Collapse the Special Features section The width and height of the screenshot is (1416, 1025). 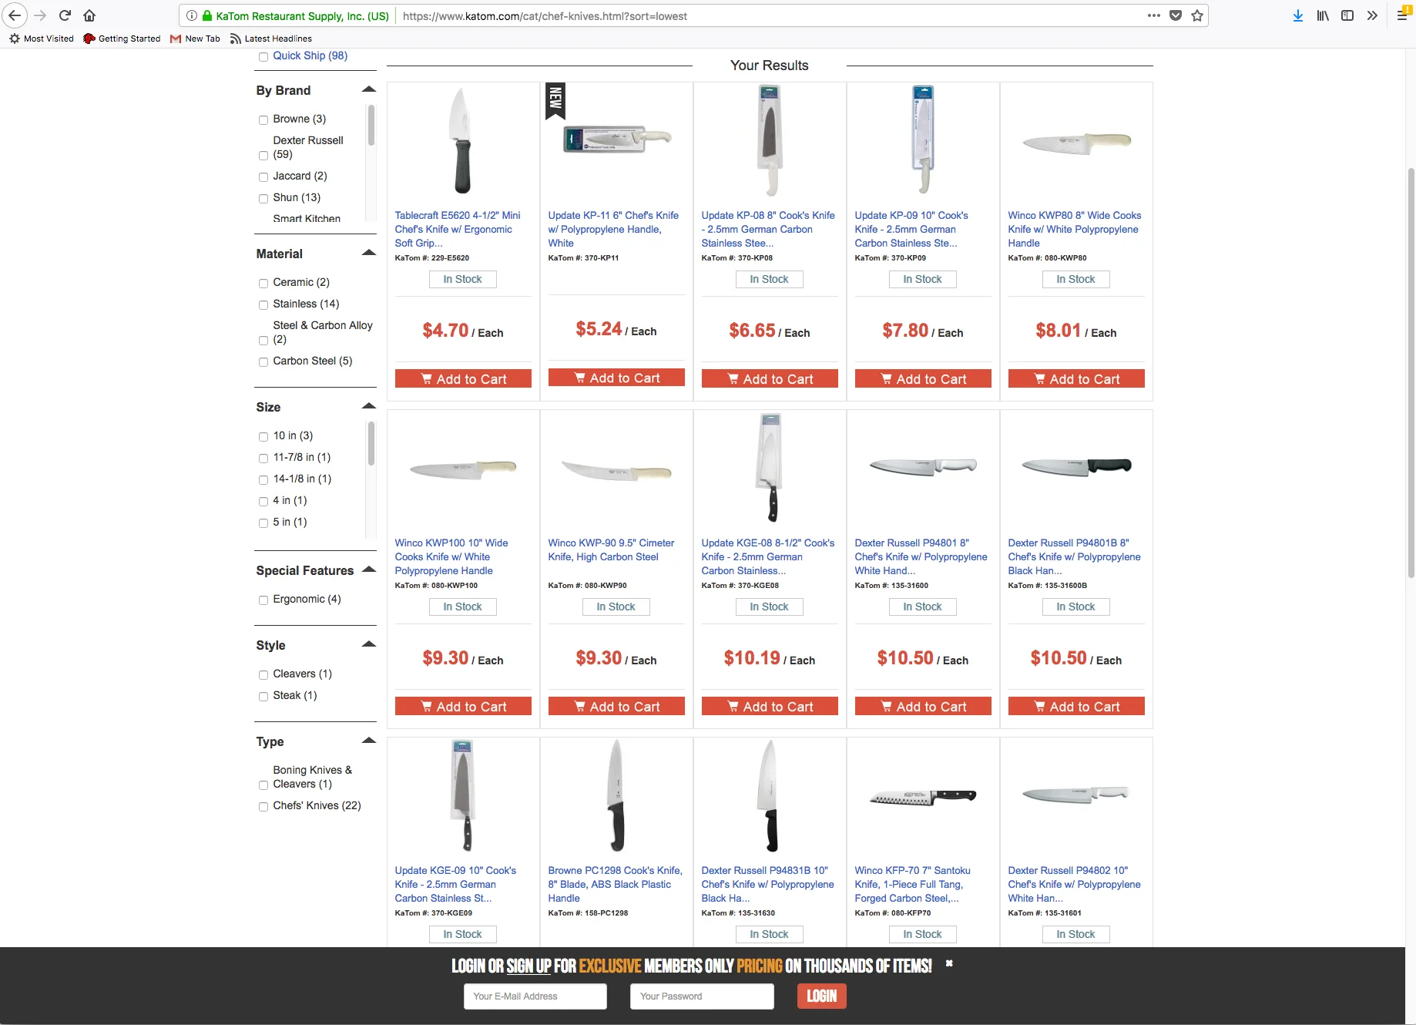click(x=369, y=570)
